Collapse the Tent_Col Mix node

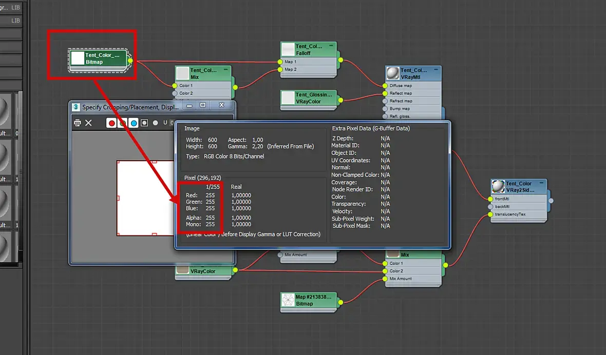click(225, 70)
